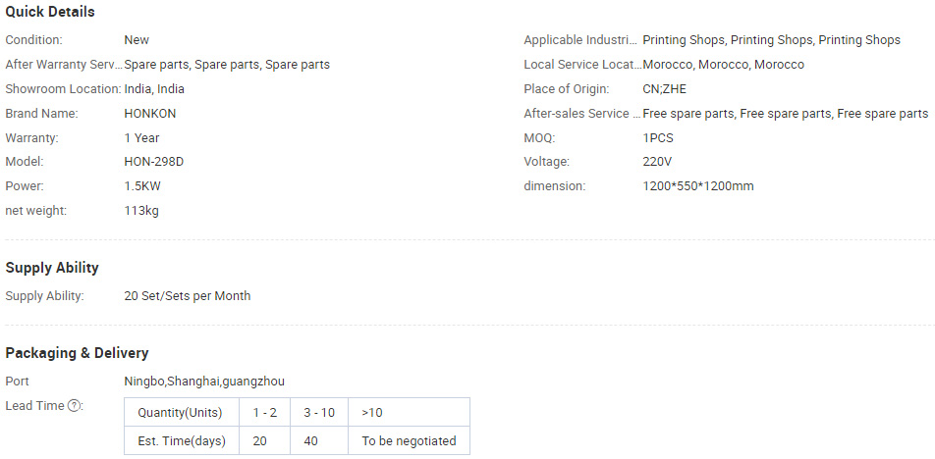This screenshot has width=935, height=459.
Task: Click the 20 Set/Sets per Month value
Action: 188,296
